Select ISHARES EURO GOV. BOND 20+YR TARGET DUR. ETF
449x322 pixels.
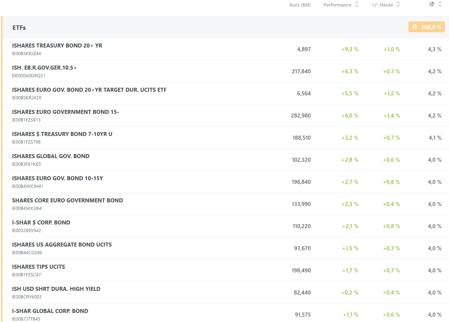(x=89, y=90)
